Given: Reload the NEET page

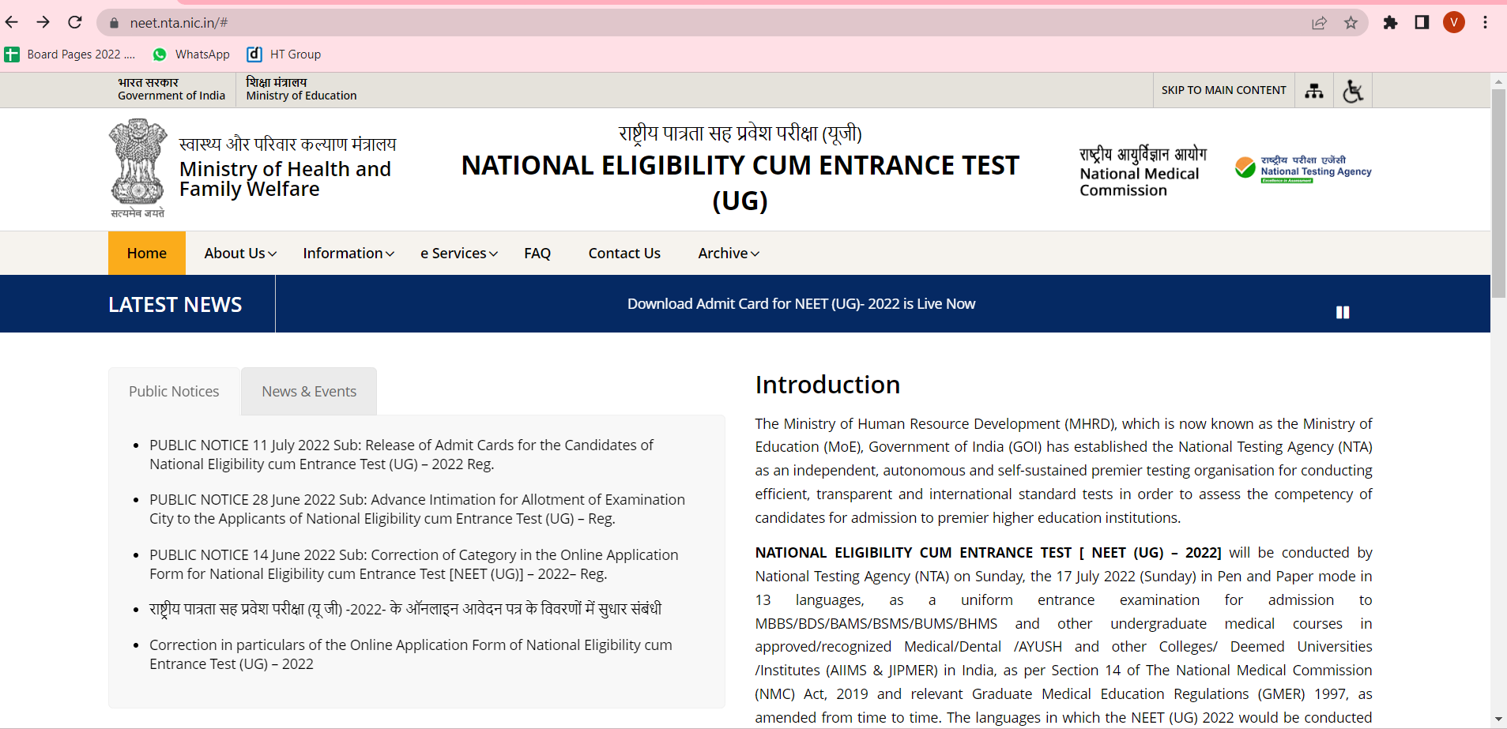Looking at the screenshot, I should point(75,22).
